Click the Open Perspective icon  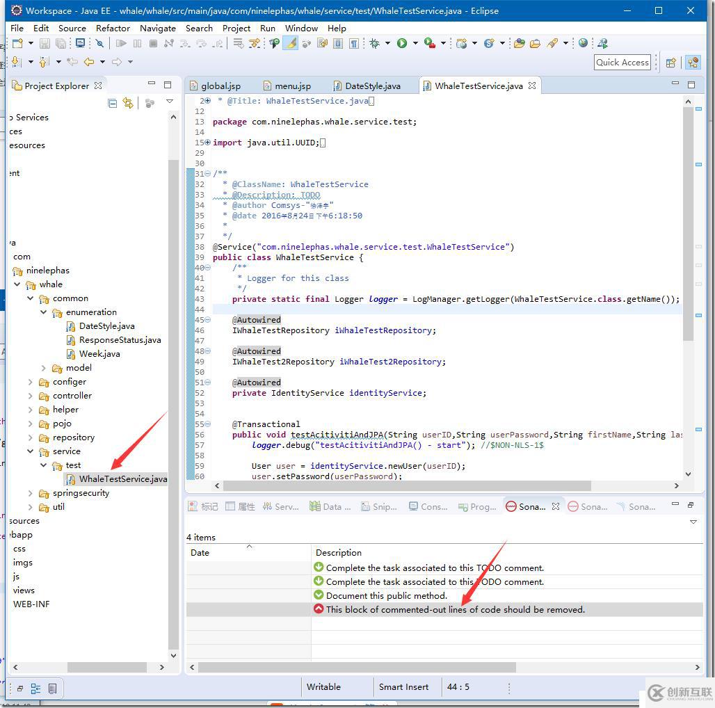click(x=670, y=63)
